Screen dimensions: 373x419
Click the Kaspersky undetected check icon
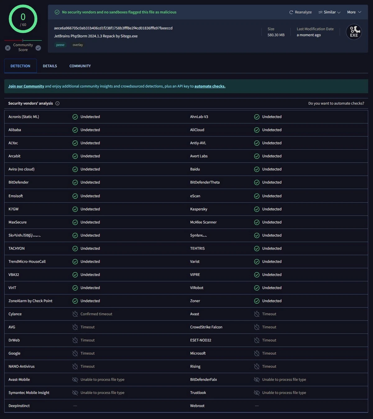click(257, 209)
